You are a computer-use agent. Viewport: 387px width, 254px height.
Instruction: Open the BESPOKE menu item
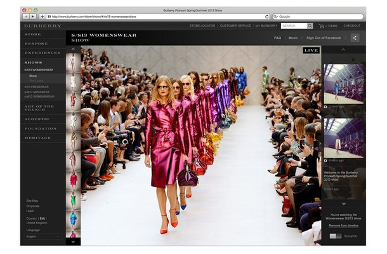click(36, 43)
